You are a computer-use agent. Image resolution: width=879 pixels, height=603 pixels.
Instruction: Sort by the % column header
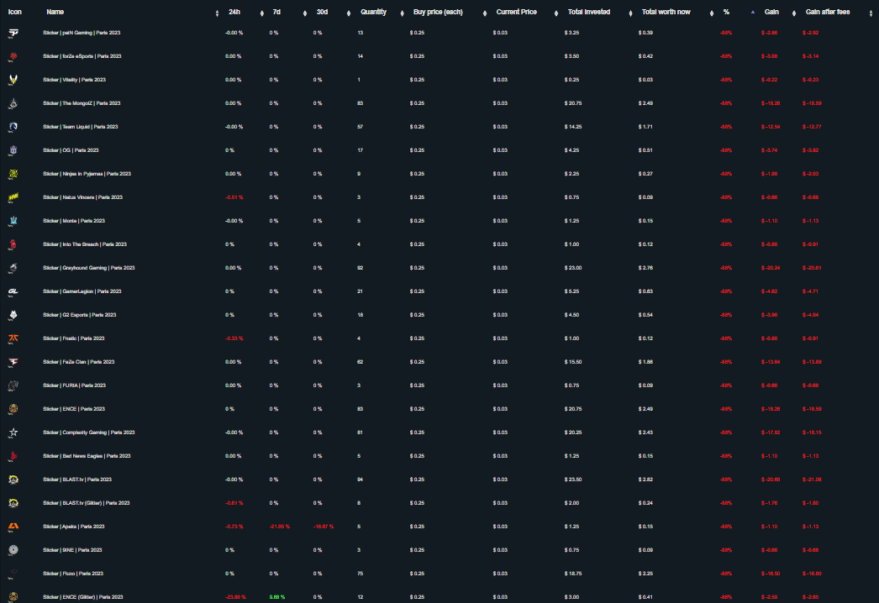(x=727, y=12)
